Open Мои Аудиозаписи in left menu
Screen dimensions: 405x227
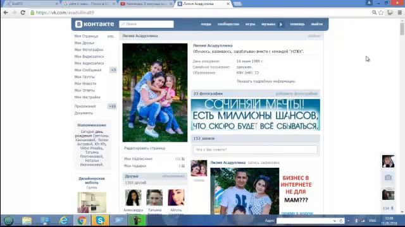[89, 63]
